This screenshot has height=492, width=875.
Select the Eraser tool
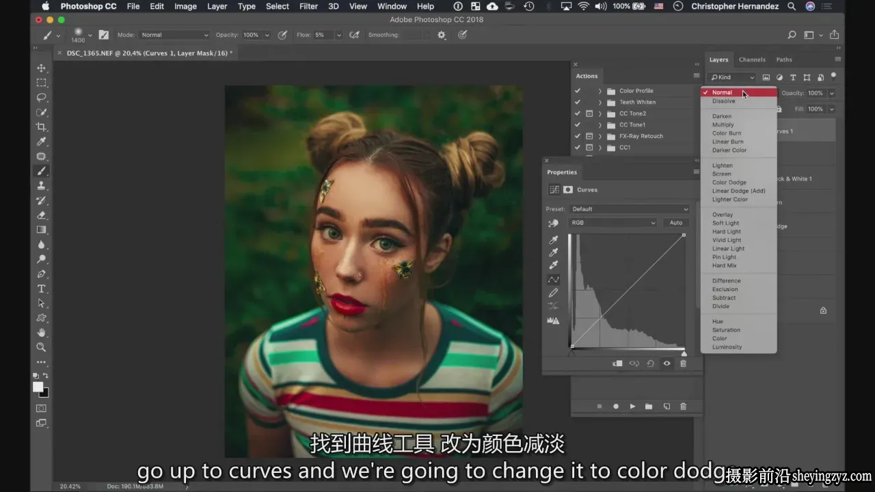41,215
